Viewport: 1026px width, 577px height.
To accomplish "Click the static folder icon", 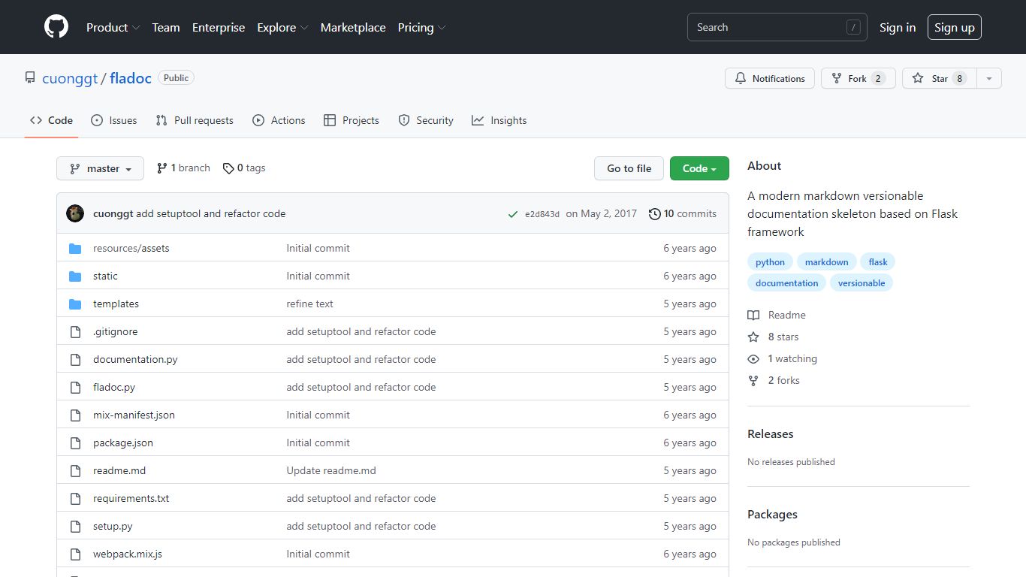I will coord(75,276).
